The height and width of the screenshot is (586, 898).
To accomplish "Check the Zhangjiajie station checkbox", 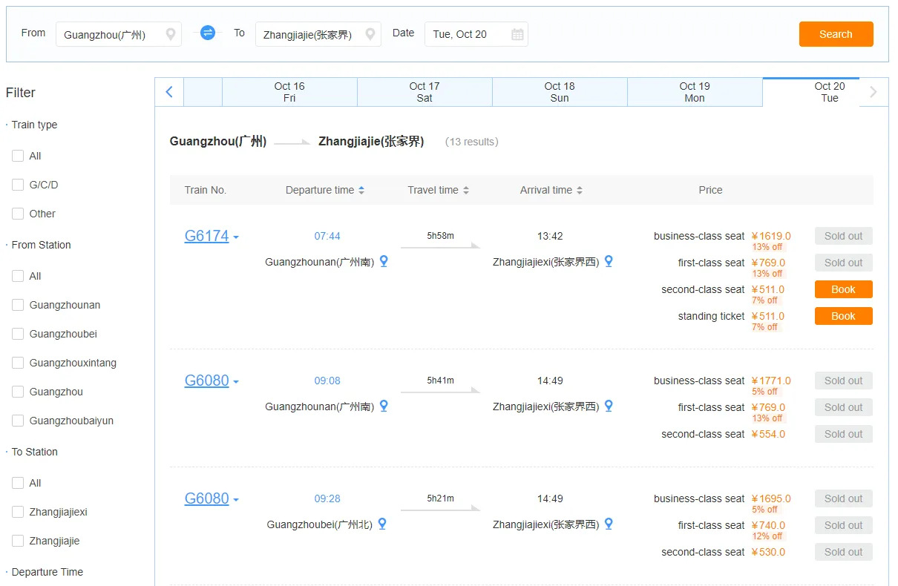I will [x=18, y=541].
